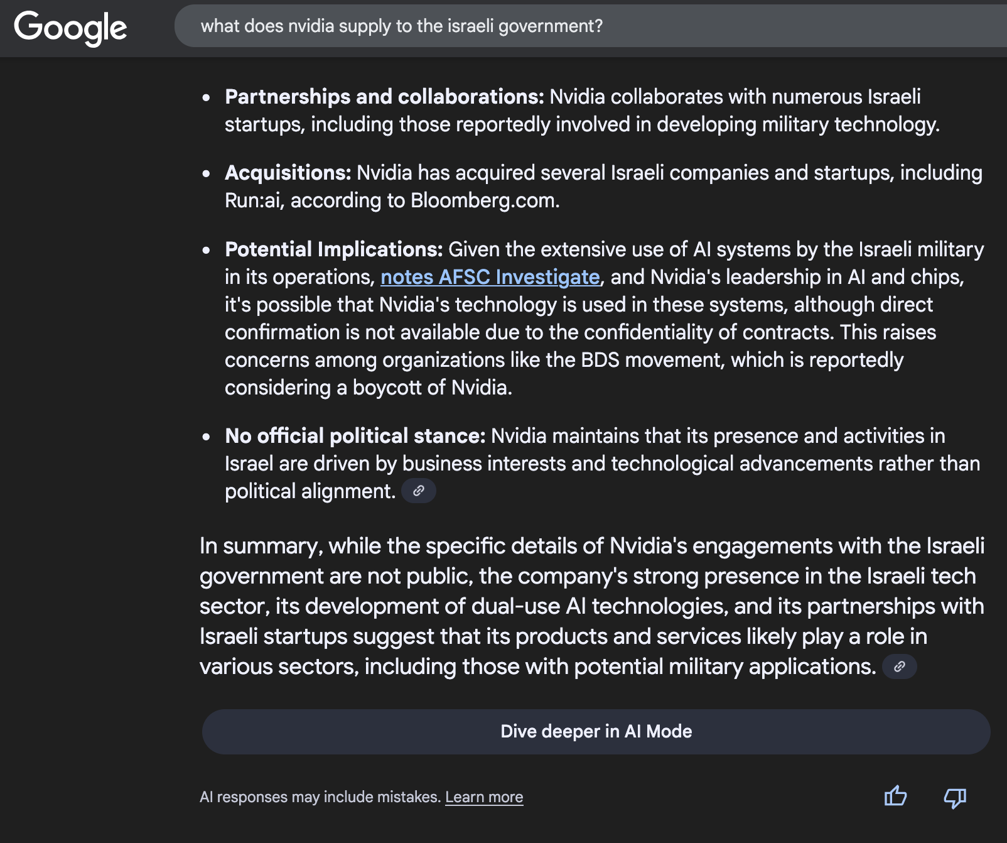Viewport: 1007px width, 843px height.
Task: Click source link icon after 'political alignment'
Action: [x=419, y=491]
